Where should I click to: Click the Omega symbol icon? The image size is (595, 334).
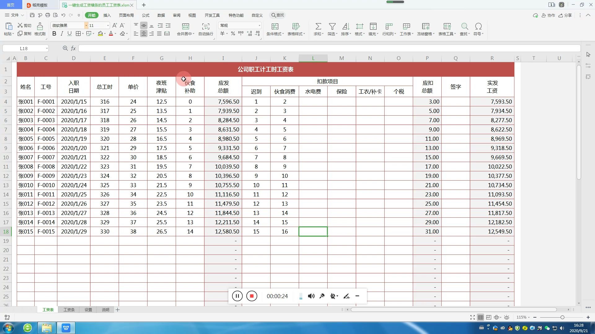tap(478, 27)
